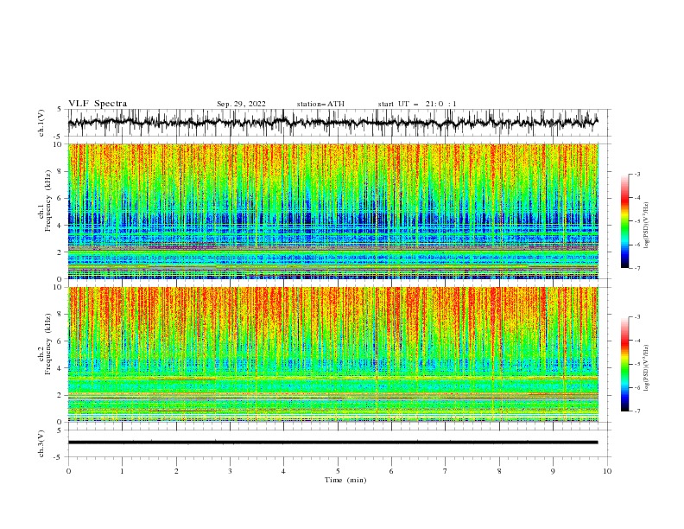
Task: Click the "-3" label on lower color bar
Action: tap(637, 317)
